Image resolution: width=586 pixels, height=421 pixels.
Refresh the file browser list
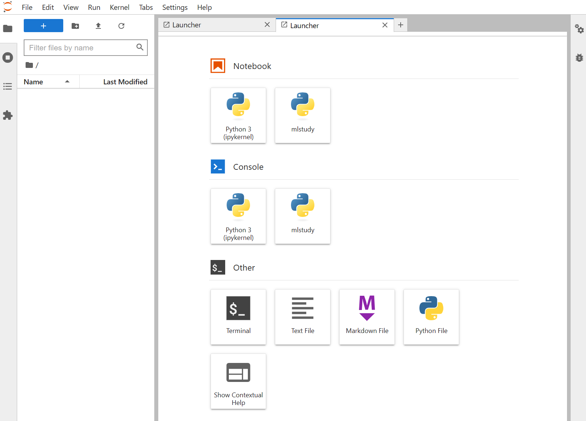121,26
